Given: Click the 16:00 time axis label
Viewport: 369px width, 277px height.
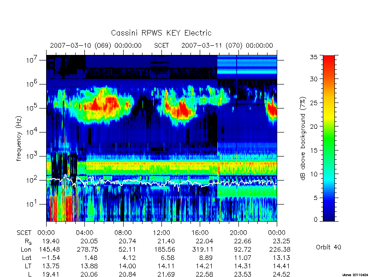Looking at the screenshot, I should point(200,233).
